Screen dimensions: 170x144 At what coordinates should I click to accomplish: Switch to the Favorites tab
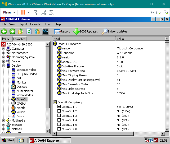click(x=19, y=39)
